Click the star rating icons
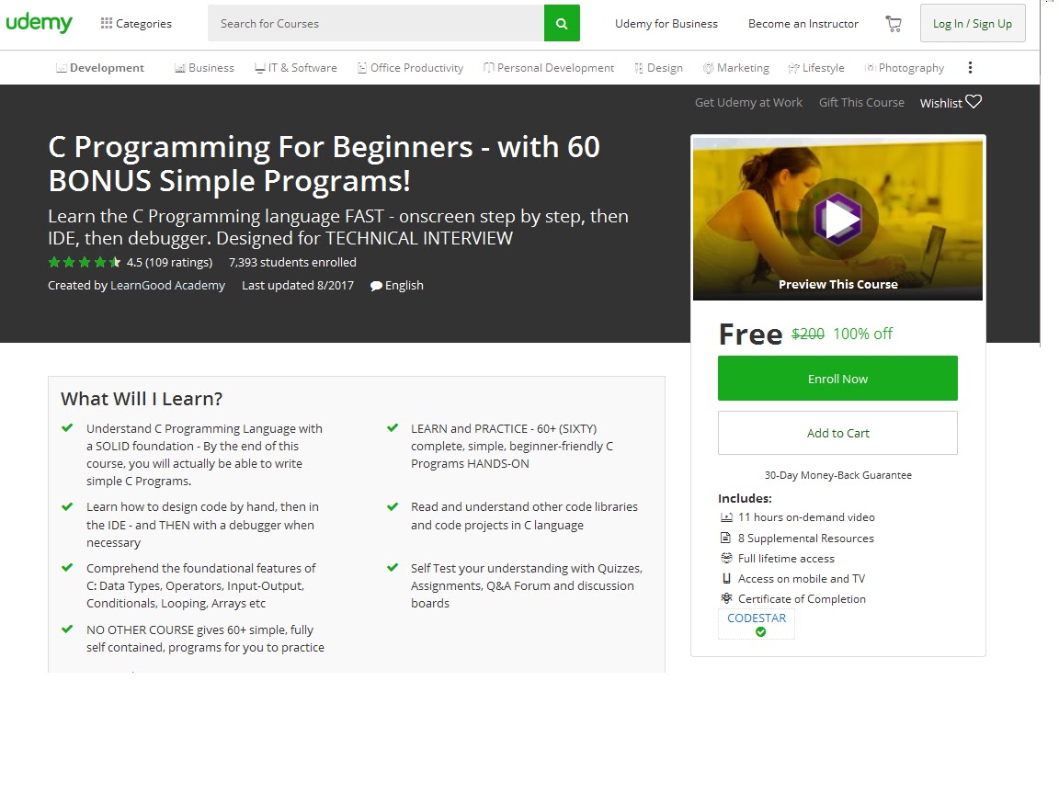The height and width of the screenshot is (794, 1059). point(85,262)
